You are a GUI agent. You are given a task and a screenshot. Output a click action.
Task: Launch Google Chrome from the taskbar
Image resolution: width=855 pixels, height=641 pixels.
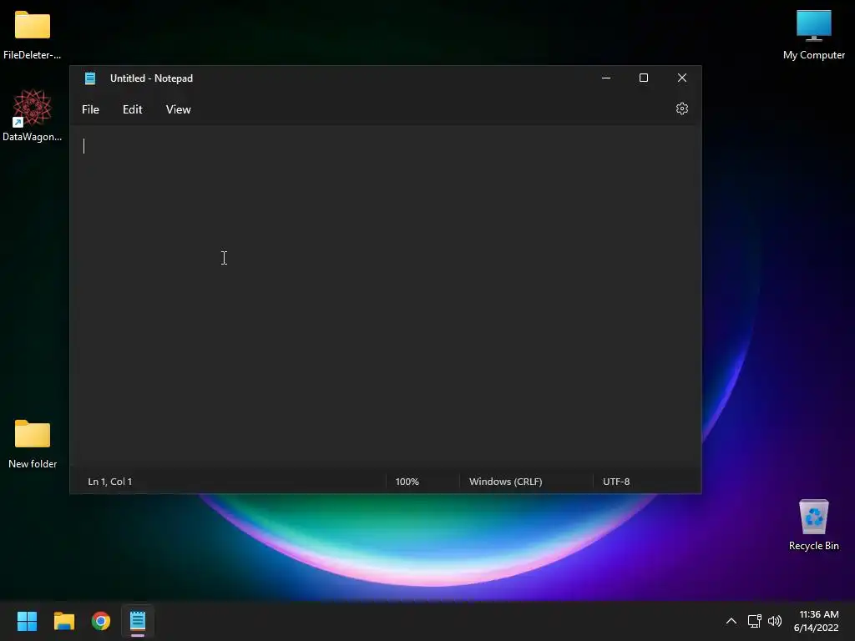[x=101, y=621]
